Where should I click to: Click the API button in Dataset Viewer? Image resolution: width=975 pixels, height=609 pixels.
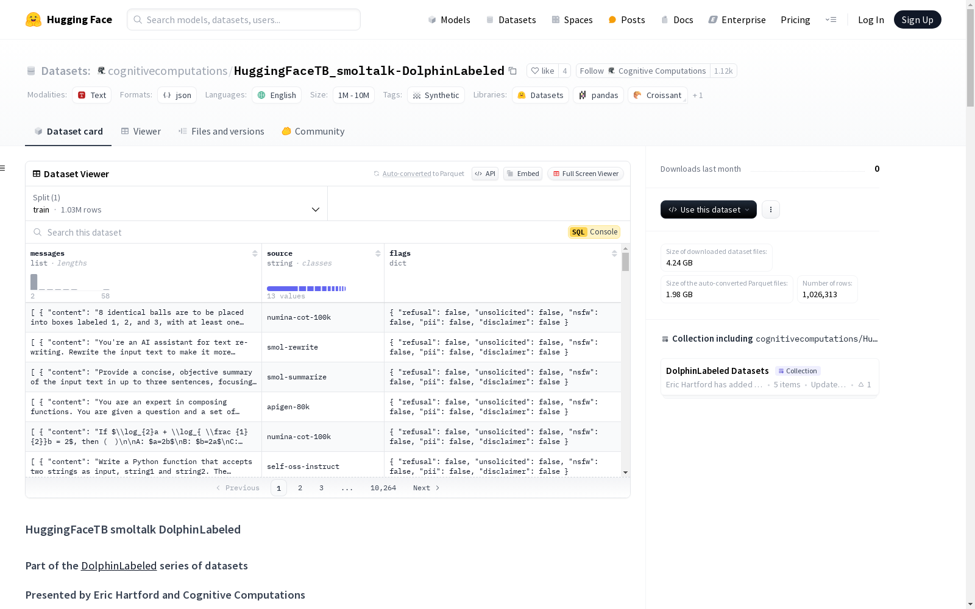[x=485, y=174]
